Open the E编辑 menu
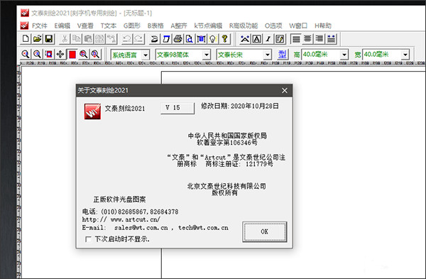The width and height of the screenshot is (426, 279). (62, 26)
